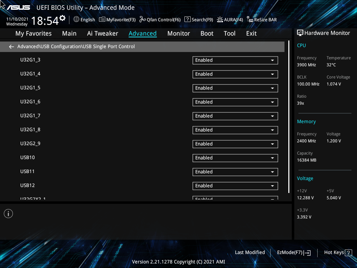Screen dimensions: 357x268
Task: Click the globe language icon
Action: [76, 20]
